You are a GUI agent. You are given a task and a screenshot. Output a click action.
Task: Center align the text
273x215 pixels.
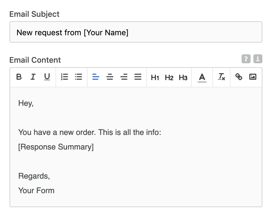pos(110,77)
